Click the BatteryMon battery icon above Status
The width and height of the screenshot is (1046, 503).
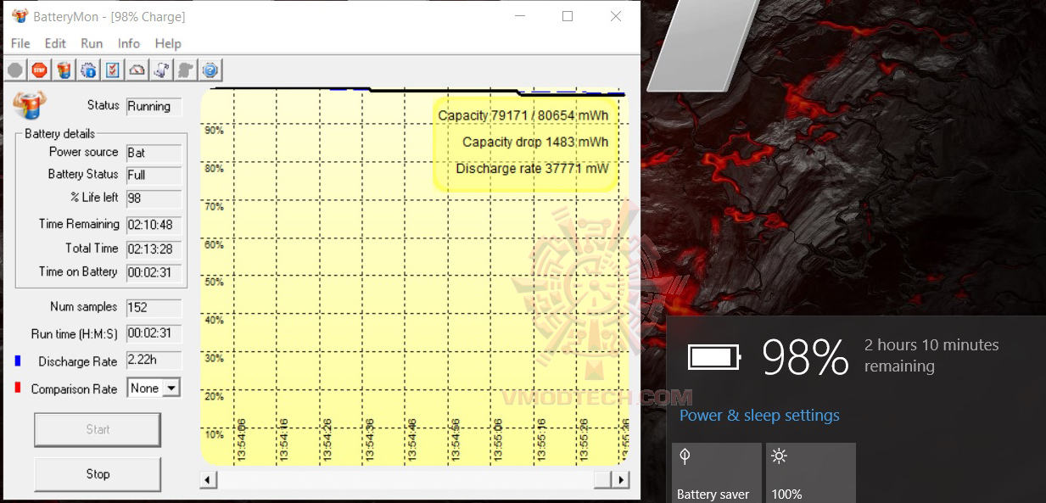click(31, 103)
